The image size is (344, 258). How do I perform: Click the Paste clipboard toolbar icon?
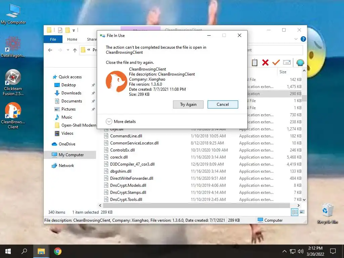255,62
